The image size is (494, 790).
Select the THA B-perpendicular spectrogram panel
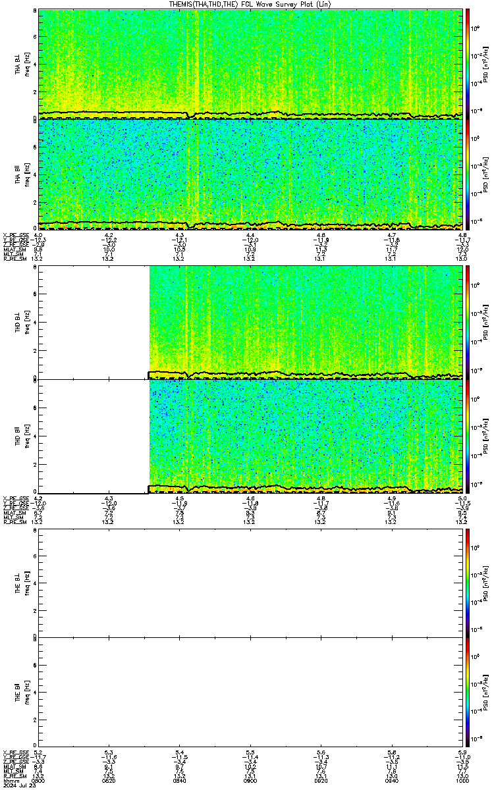click(x=249, y=64)
